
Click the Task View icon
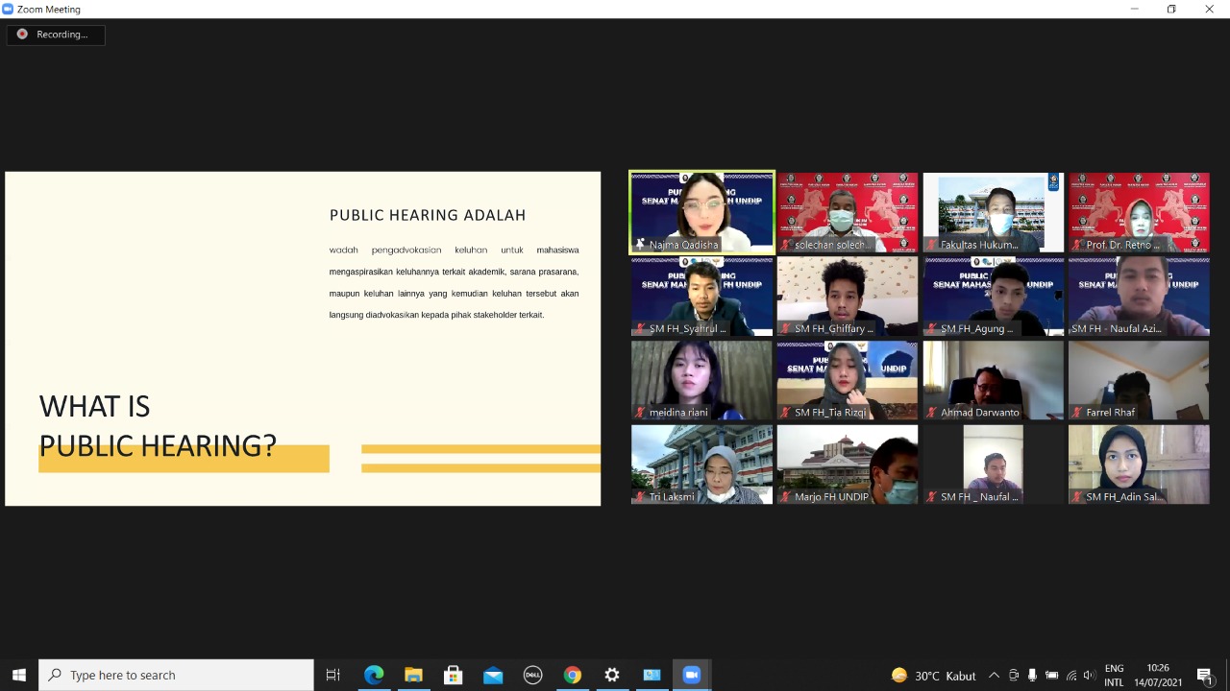coord(333,675)
